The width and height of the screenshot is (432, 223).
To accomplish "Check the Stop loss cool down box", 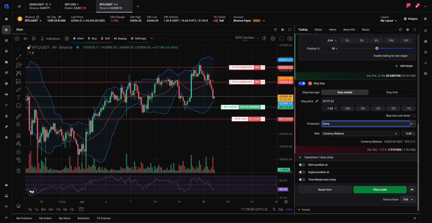I will [x=414, y=116].
